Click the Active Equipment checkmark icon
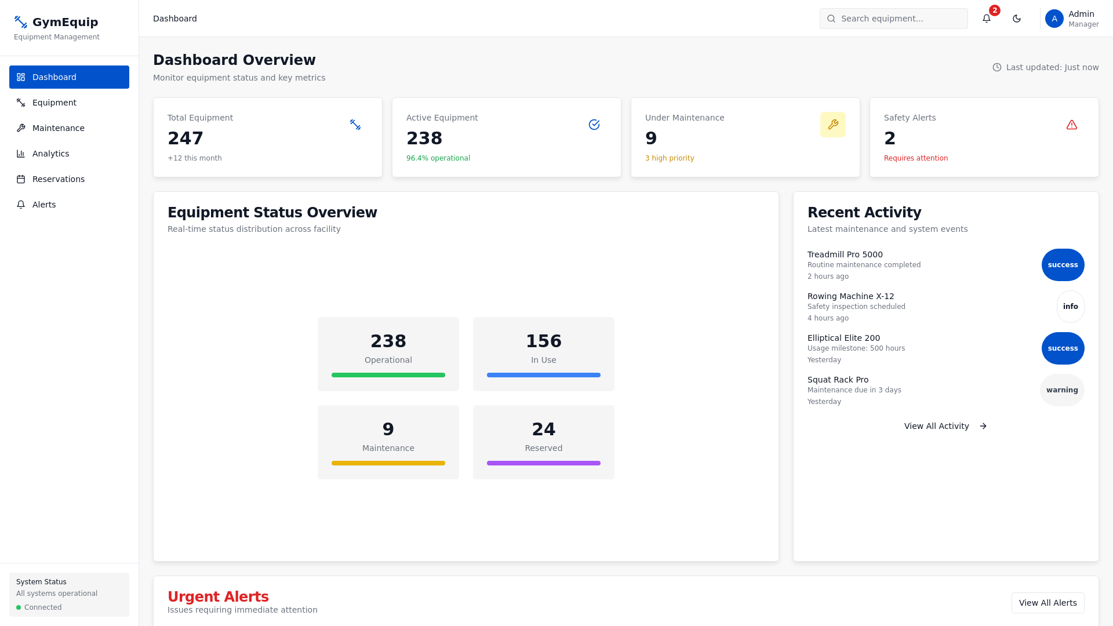This screenshot has width=1113, height=626. (x=594, y=125)
